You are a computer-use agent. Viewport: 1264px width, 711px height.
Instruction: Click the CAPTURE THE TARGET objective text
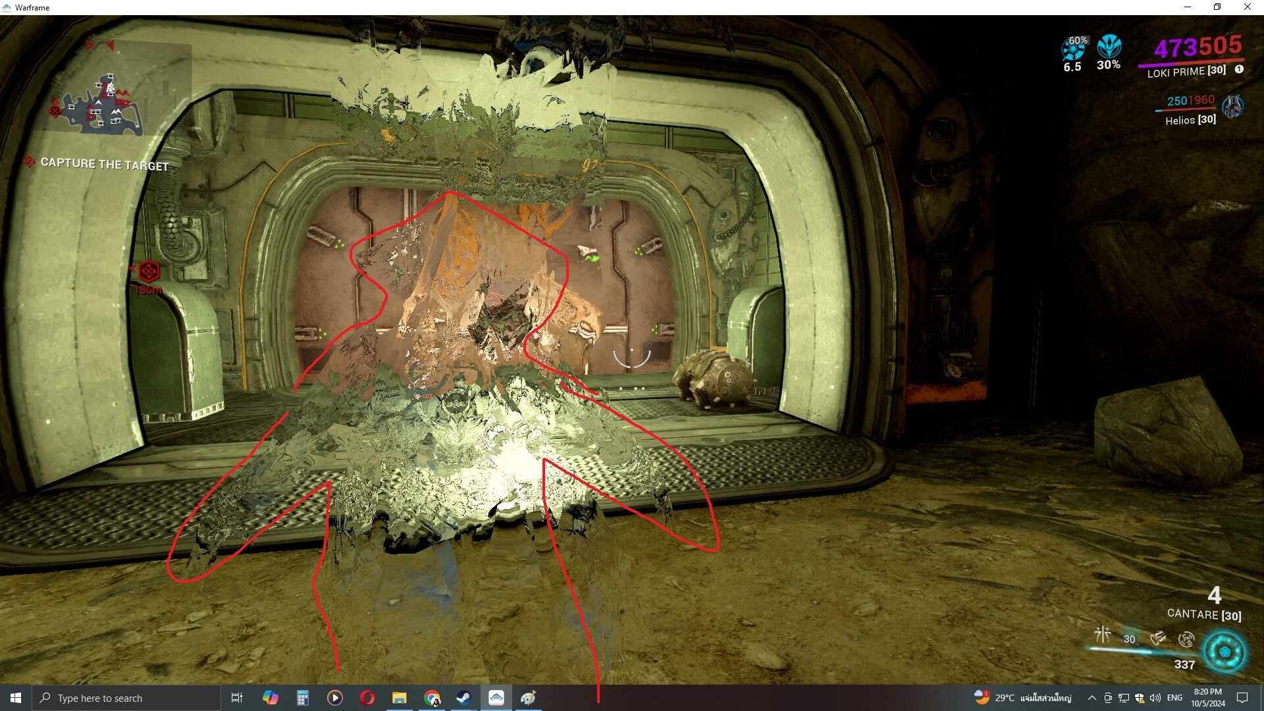105,164
